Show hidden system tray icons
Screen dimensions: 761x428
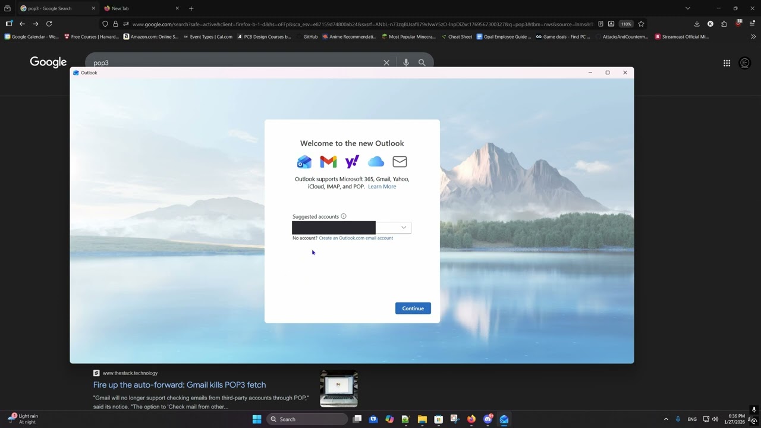click(x=666, y=419)
